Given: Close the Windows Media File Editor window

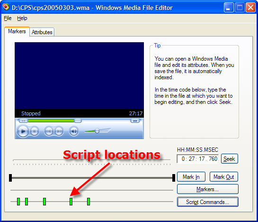Looking at the screenshot, I should 250,8.
